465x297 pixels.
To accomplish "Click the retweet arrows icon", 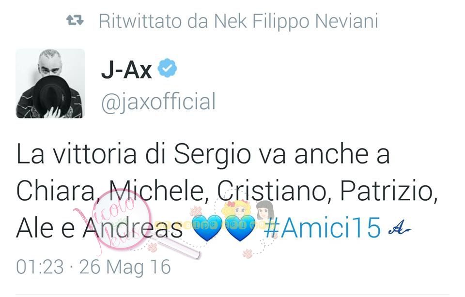I will coord(75,20).
